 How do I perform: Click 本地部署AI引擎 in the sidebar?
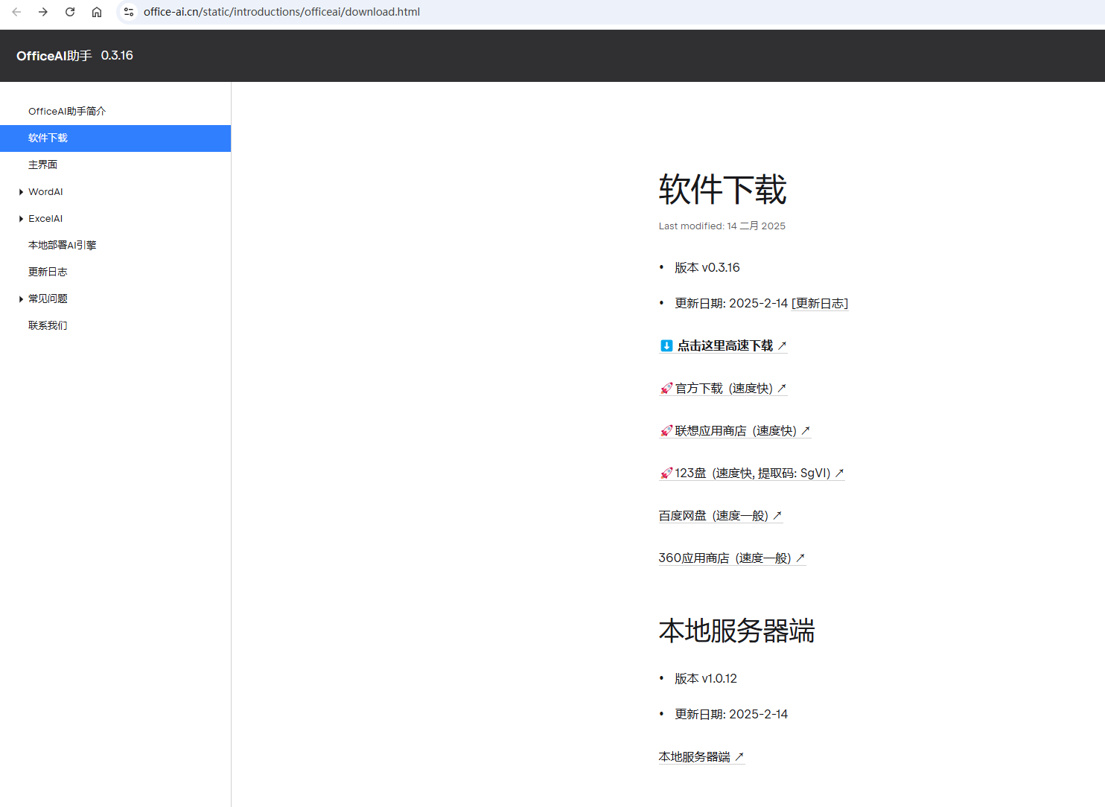62,244
